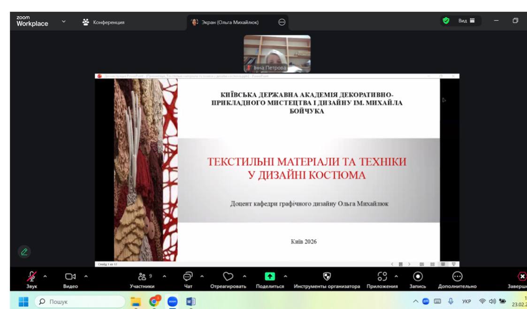Expand video options arrow next to Видео
The height and width of the screenshot is (309, 527).
(85, 276)
